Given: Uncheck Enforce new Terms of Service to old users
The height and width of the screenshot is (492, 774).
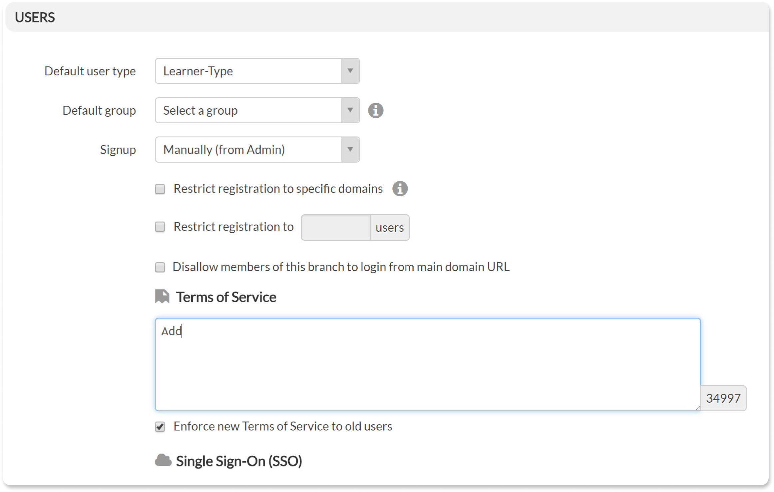Looking at the screenshot, I should [160, 427].
